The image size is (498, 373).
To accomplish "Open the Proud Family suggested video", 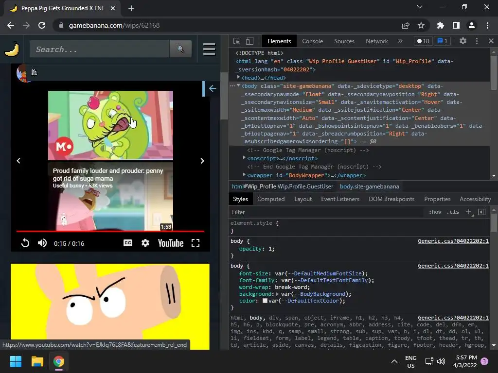I will (110, 196).
